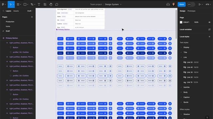213x119 pixels.
Task: Click the Local variables label
Action: click(x=186, y=29)
